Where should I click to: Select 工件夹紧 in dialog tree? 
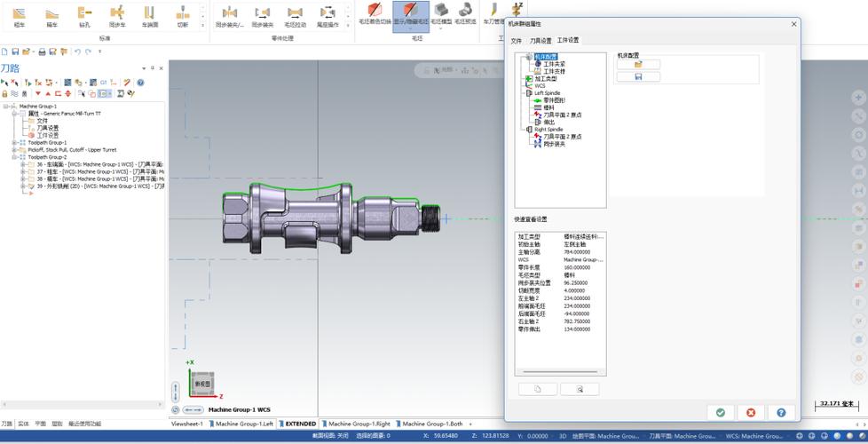coord(554,64)
